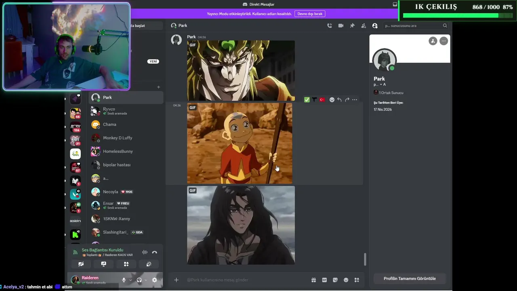The image size is (517, 291).
Task: Click add-friend icon on Park's profile card
Action: pyautogui.click(x=433, y=41)
